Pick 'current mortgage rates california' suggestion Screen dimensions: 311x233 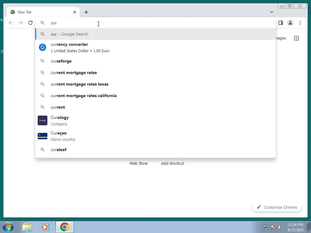pyautogui.click(x=155, y=96)
